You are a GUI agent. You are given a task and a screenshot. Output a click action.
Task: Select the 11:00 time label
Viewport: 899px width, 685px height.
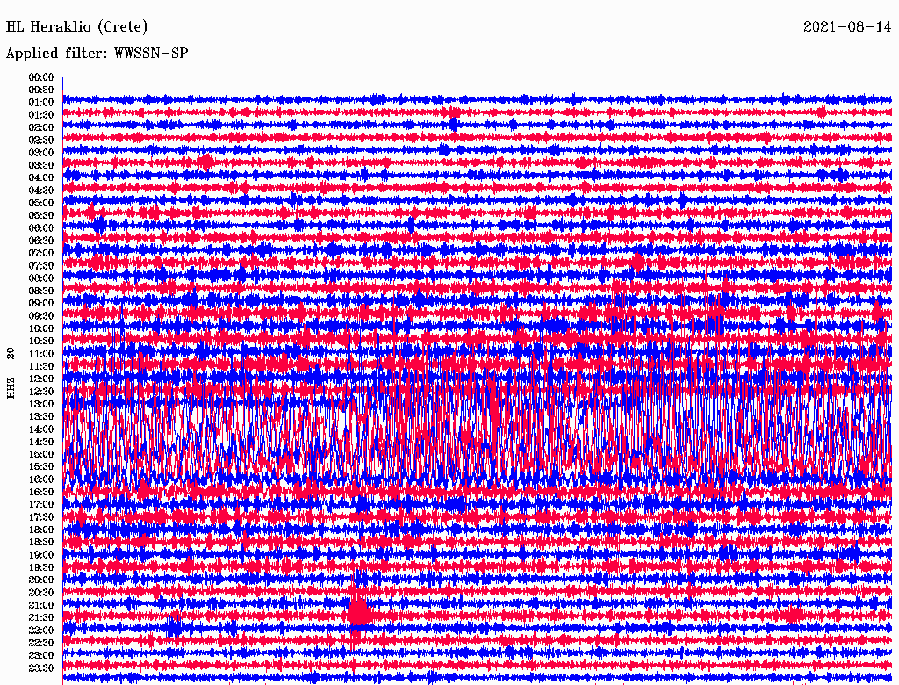(x=41, y=354)
